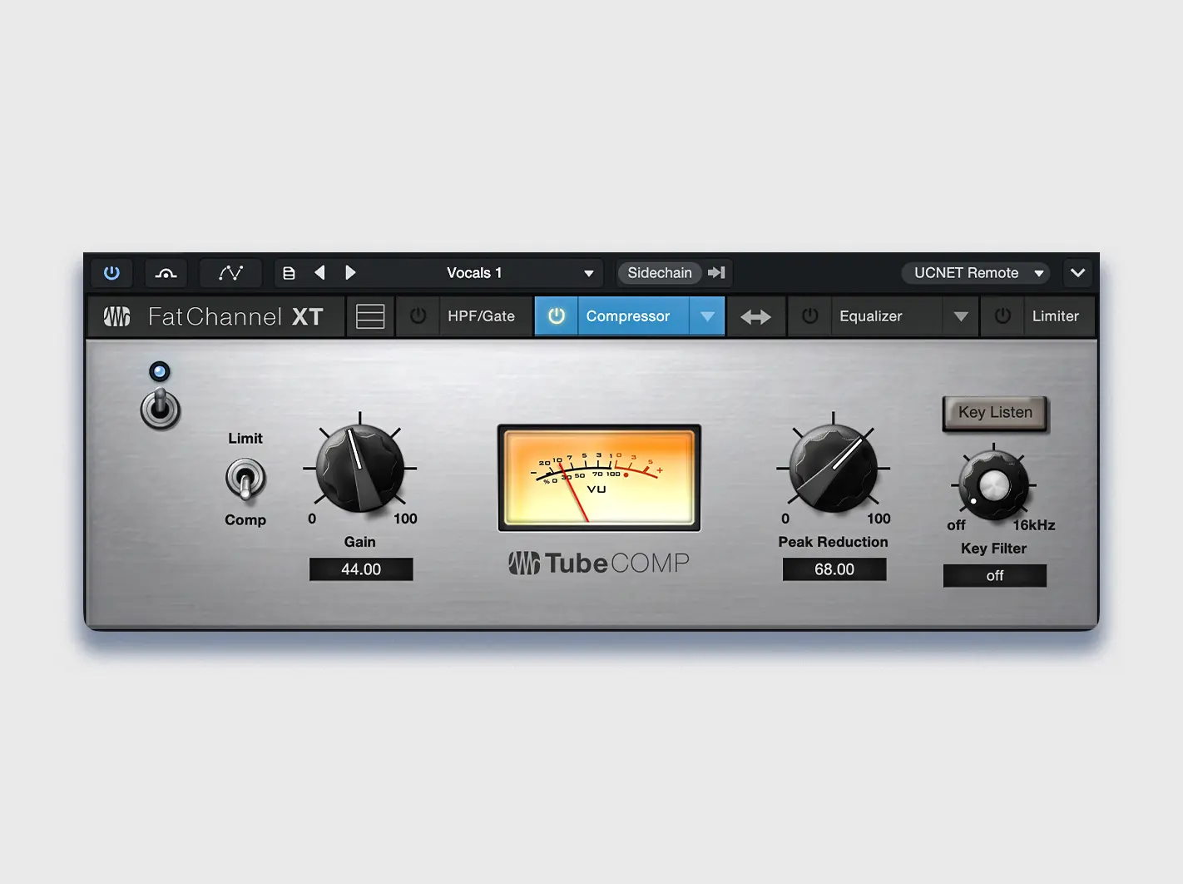The image size is (1183, 884).
Task: Click the Sidechain button
Action: click(x=659, y=273)
